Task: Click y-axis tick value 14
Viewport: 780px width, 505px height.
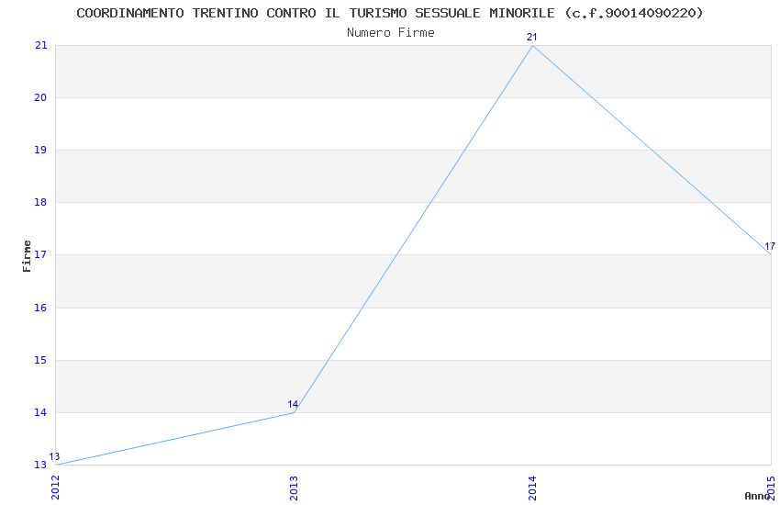Action: pos(40,412)
